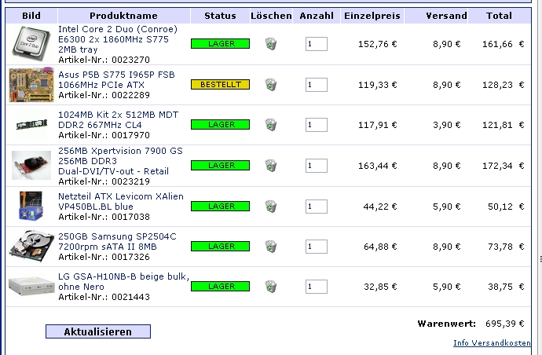Image resolution: width=542 pixels, height=355 pixels.
Task: Click quantity field for Intel Core 2 Duo
Action: click(317, 44)
